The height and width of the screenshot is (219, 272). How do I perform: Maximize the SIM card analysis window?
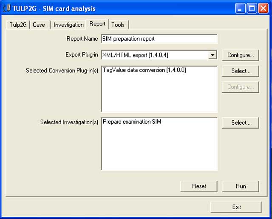click(252, 9)
